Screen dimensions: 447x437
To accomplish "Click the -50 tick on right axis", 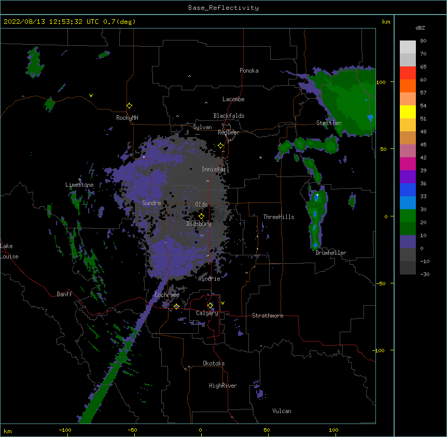I will 381,283.
